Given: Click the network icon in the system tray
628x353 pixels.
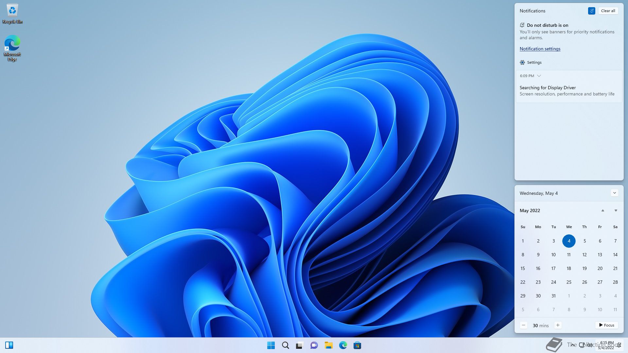Looking at the screenshot, I should click(582, 345).
